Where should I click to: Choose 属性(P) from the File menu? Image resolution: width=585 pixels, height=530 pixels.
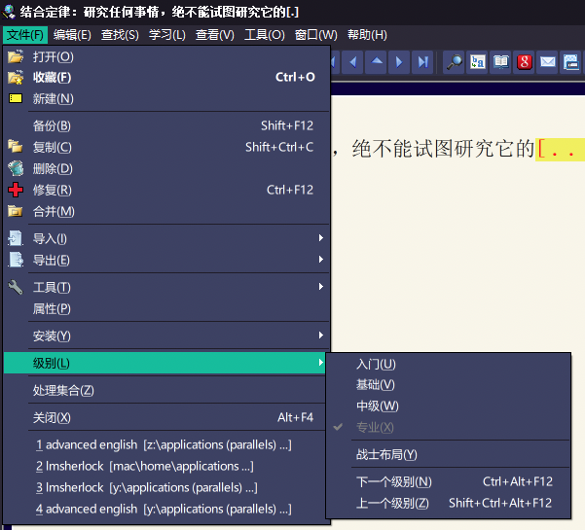(x=166, y=308)
